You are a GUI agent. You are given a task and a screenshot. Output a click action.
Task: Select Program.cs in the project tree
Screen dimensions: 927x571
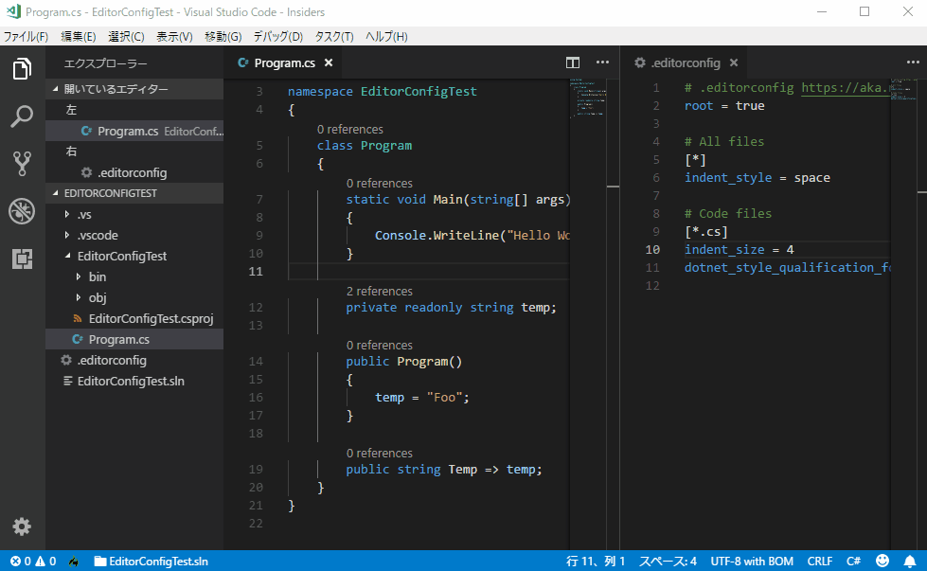pyautogui.click(x=134, y=339)
